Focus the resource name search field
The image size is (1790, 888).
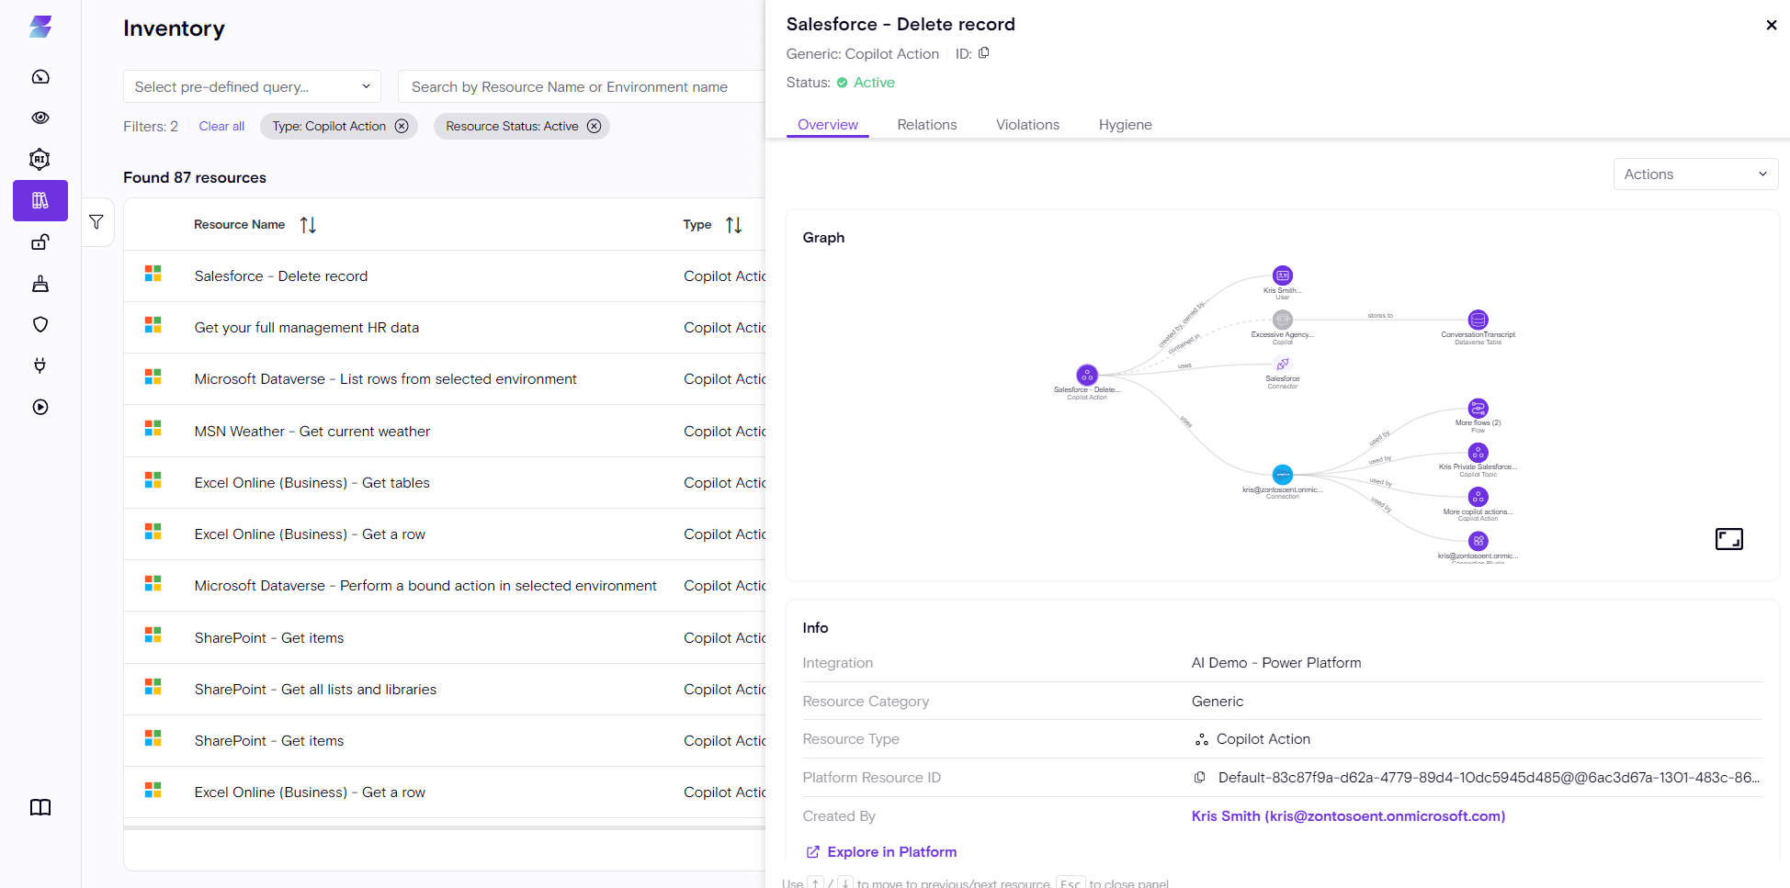(x=582, y=86)
